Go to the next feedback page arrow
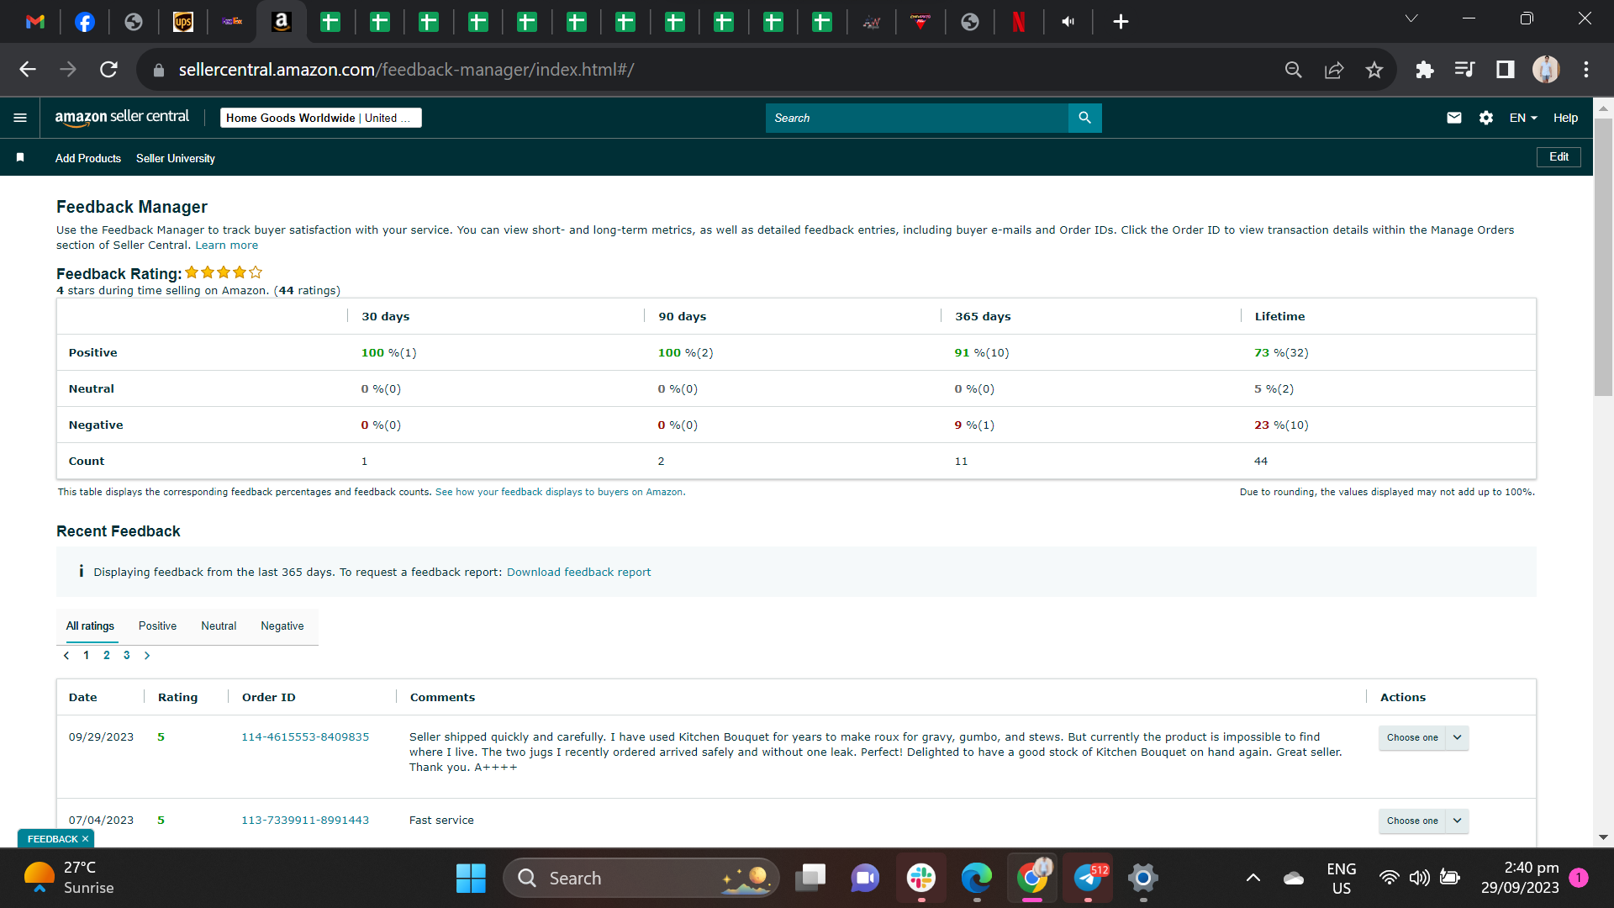Image resolution: width=1614 pixels, height=908 pixels. [147, 656]
